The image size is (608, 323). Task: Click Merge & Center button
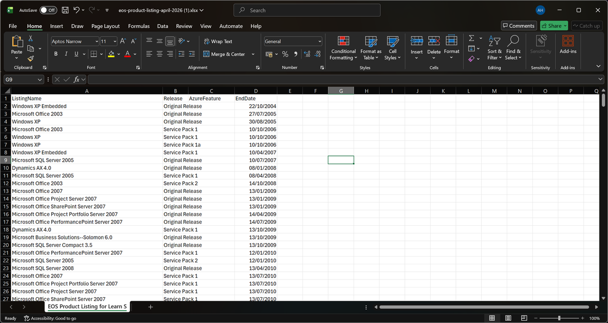224,54
